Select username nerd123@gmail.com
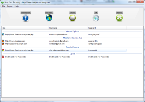Screen dimensions: 145x102 click(x=57, y=44)
